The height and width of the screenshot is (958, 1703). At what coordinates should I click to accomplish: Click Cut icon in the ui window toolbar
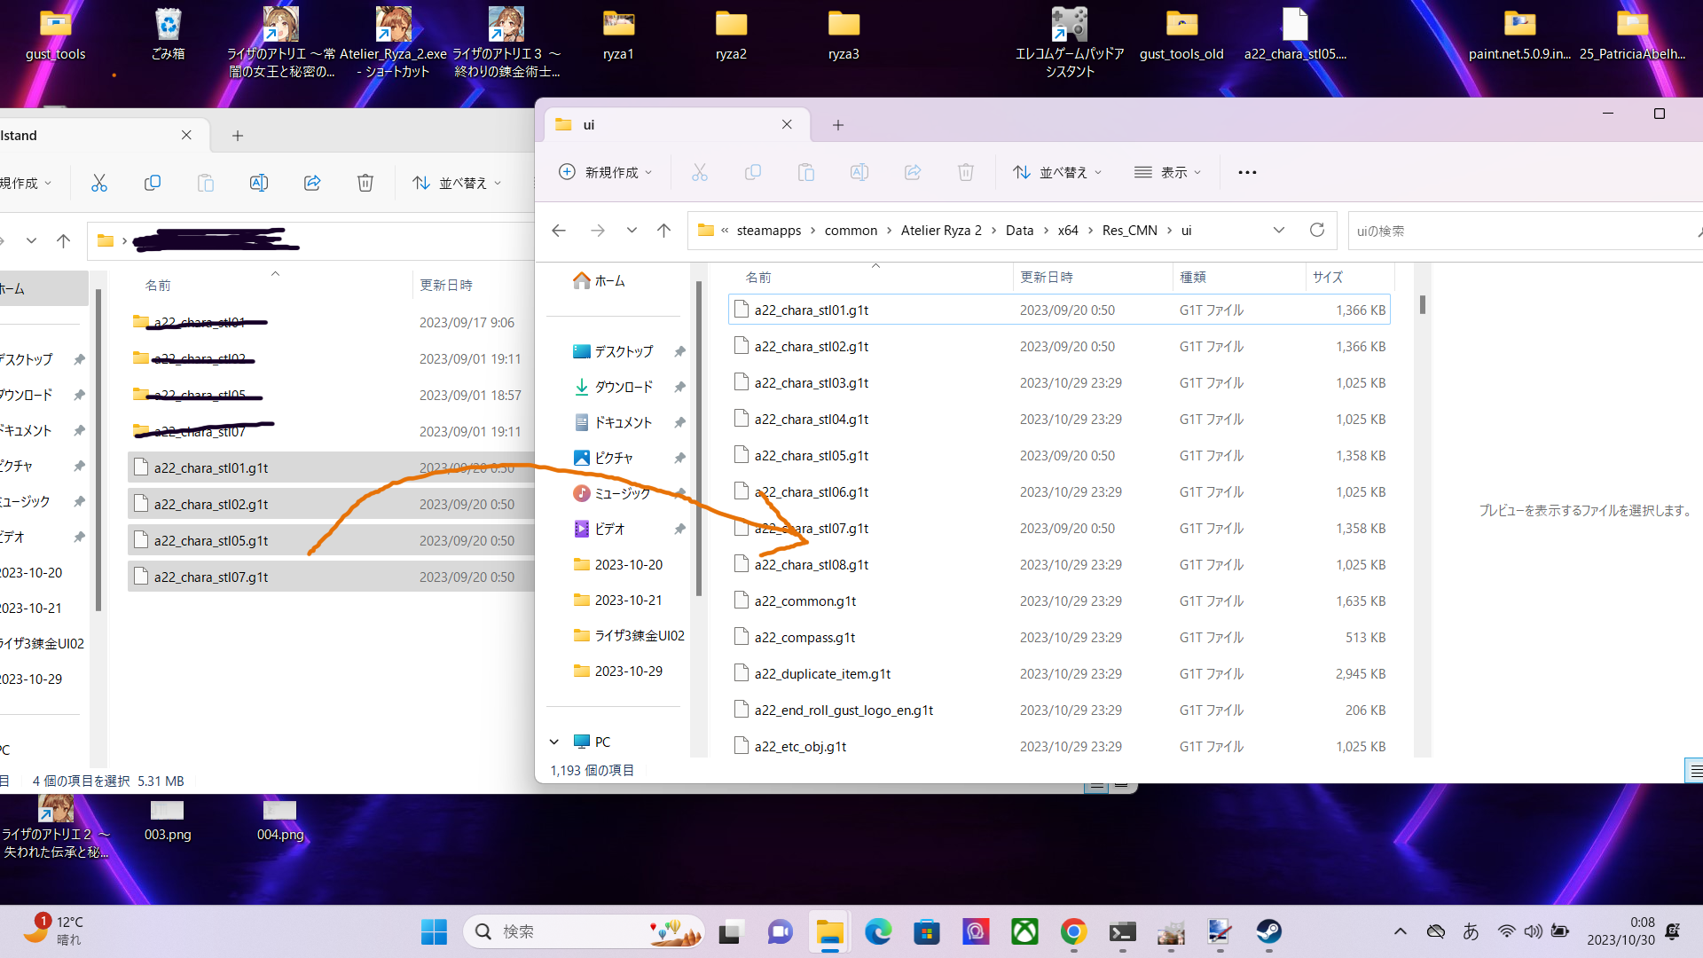[x=700, y=172]
